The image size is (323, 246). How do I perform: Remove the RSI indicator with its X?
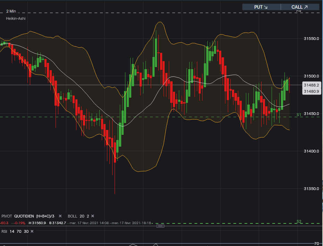point(32,231)
